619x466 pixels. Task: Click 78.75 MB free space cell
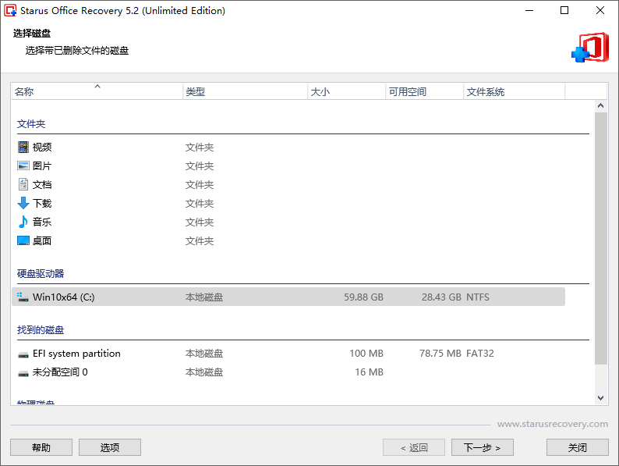[x=440, y=354]
